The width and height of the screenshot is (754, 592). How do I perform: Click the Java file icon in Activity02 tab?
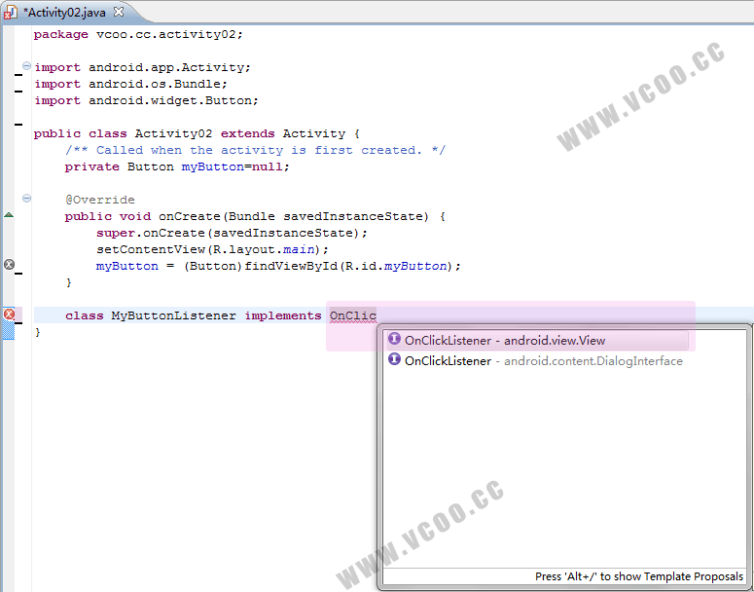11,12
